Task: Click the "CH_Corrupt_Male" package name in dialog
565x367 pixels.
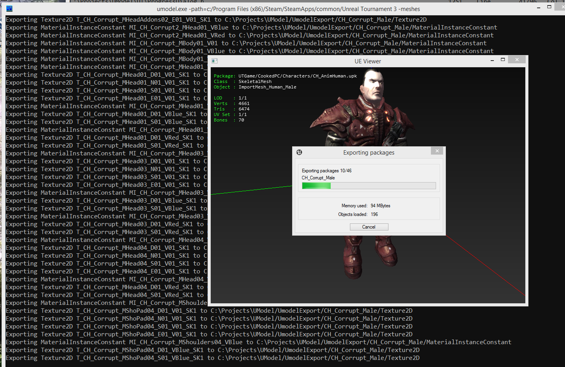Action: tap(318, 178)
